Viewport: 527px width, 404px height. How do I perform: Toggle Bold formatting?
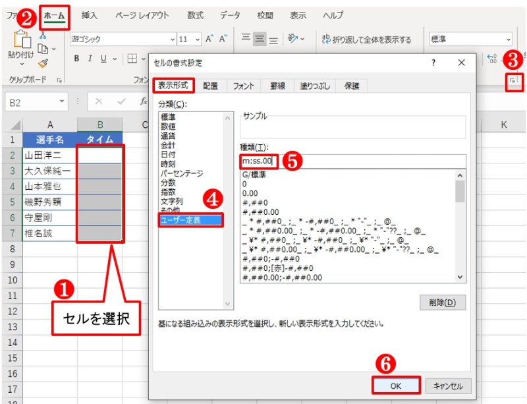tap(76, 59)
